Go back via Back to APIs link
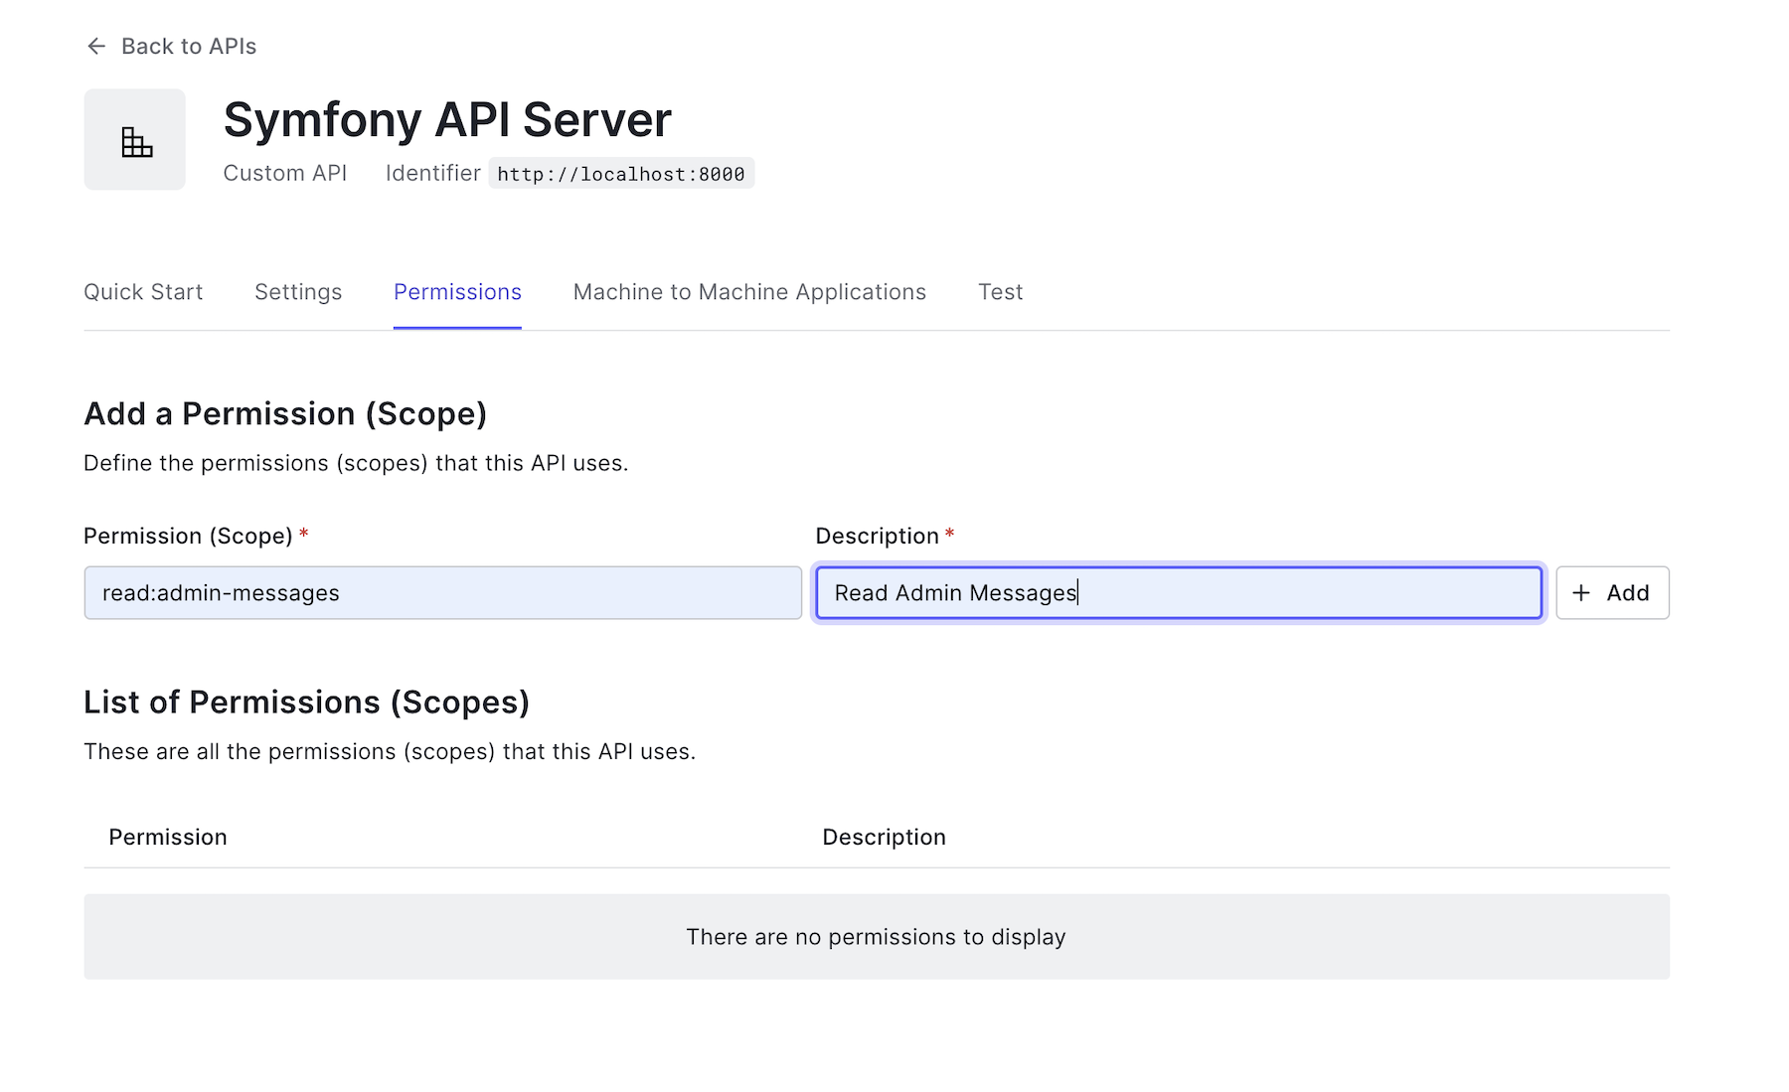Screen dimensions: 1789x1092 click(x=171, y=47)
